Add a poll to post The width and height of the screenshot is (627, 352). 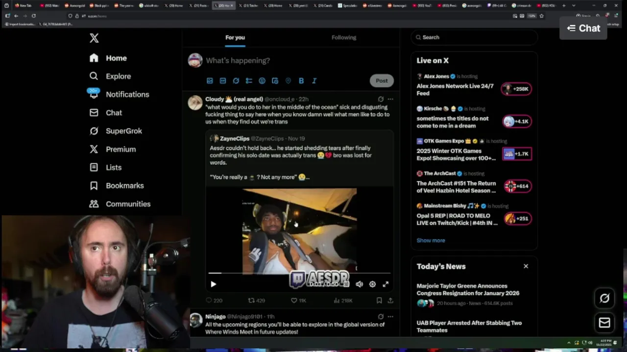click(249, 81)
